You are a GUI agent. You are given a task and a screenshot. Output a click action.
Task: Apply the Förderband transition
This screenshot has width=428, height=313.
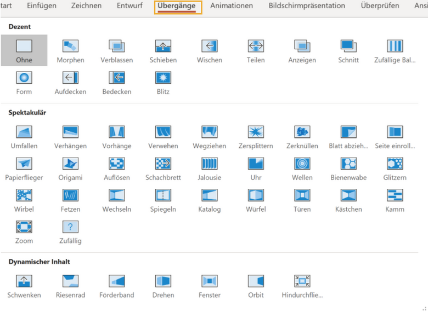point(117,286)
